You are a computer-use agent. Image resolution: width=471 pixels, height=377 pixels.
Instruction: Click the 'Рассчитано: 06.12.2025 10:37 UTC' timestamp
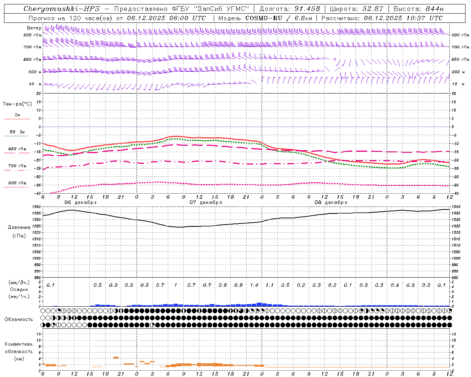tap(382, 18)
